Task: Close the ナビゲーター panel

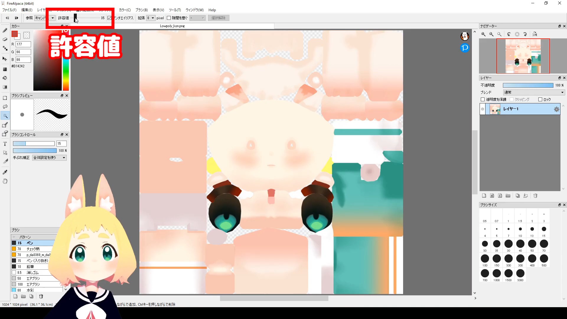Action: coord(564,26)
